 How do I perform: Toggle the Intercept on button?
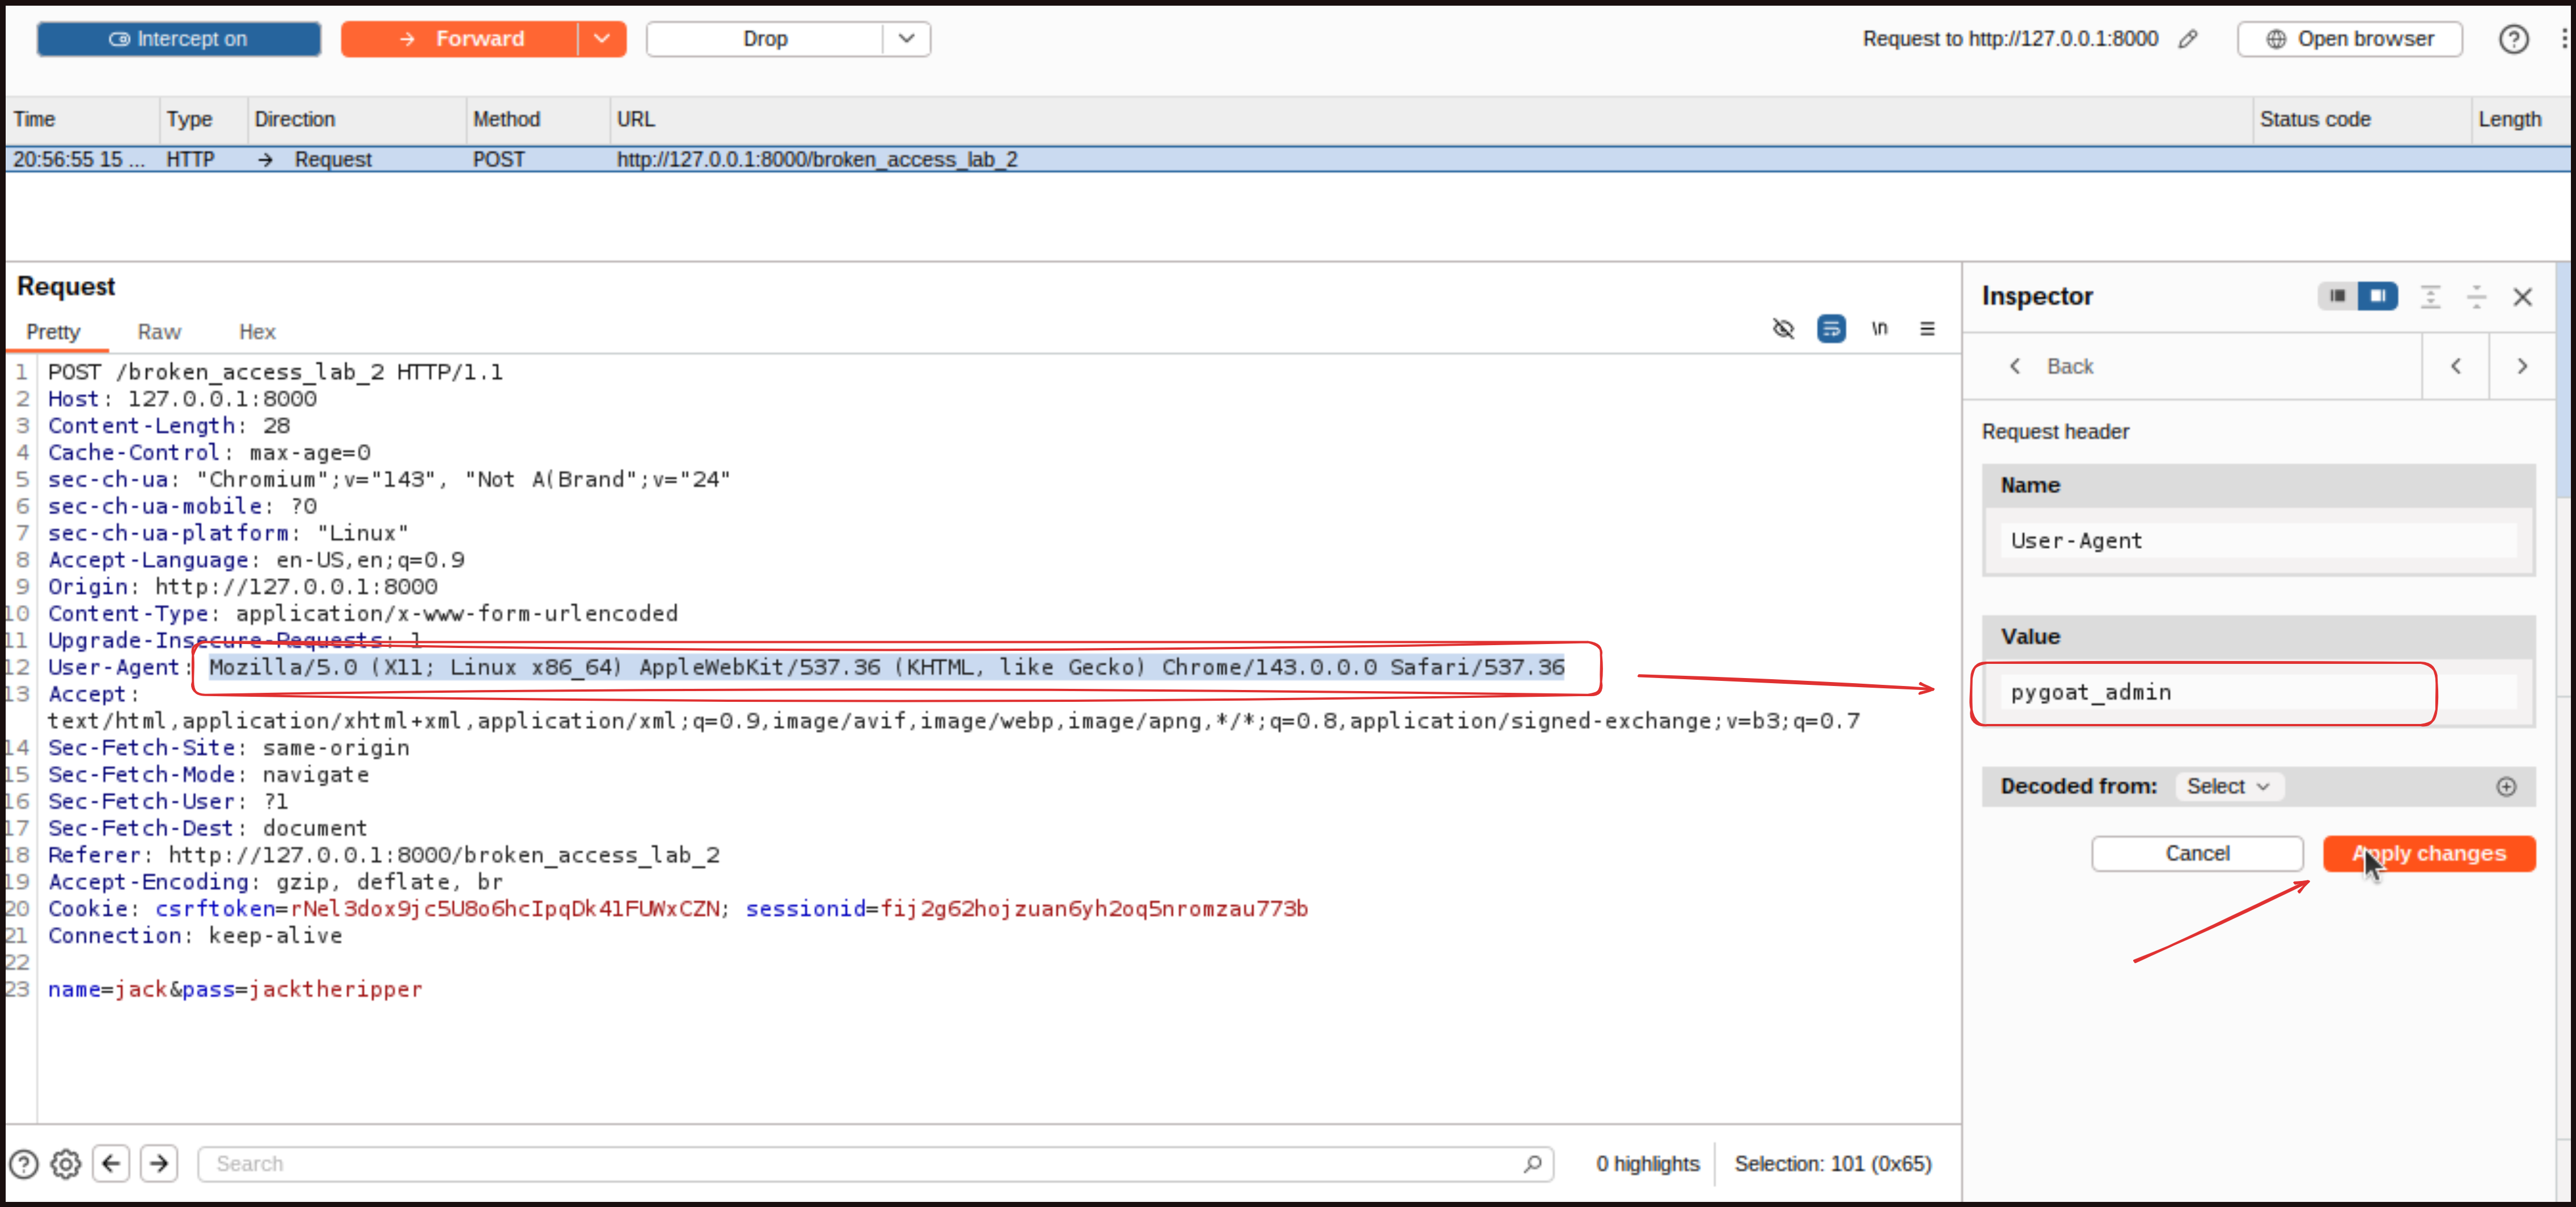tap(179, 39)
